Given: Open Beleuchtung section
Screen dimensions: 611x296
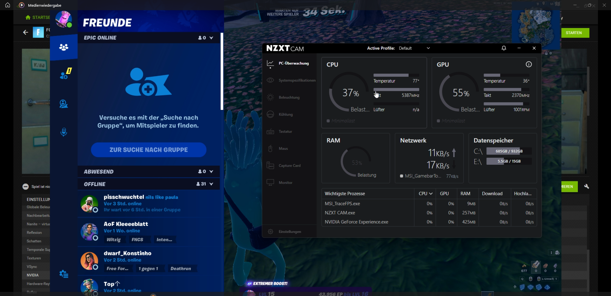Looking at the screenshot, I should pyautogui.click(x=289, y=97).
